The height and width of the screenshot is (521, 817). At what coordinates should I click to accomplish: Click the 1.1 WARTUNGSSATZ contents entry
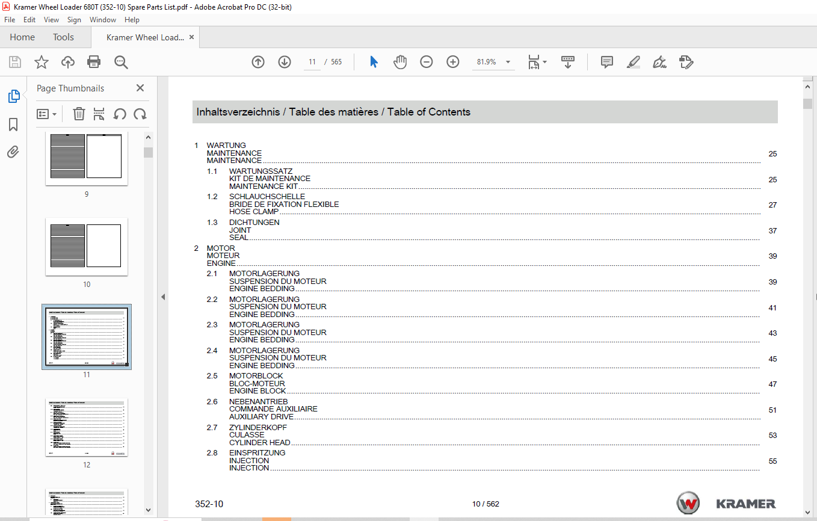pos(492,179)
